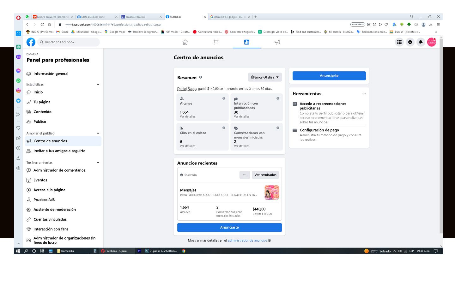The height and width of the screenshot is (284, 455).
Task: Click the Ver resultados button
Action: tap(265, 175)
